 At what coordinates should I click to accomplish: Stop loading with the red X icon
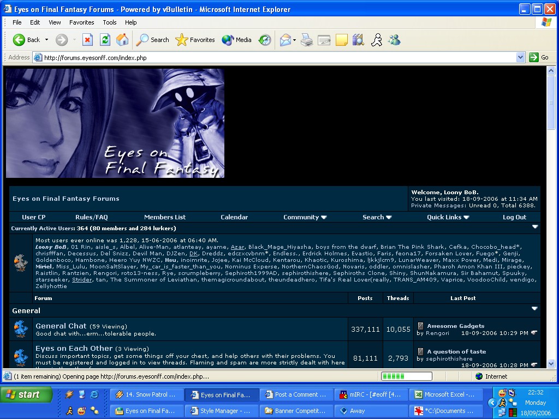pyautogui.click(x=87, y=40)
